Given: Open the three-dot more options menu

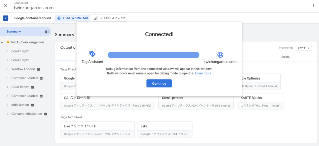Looking at the screenshot, I should (313, 6).
